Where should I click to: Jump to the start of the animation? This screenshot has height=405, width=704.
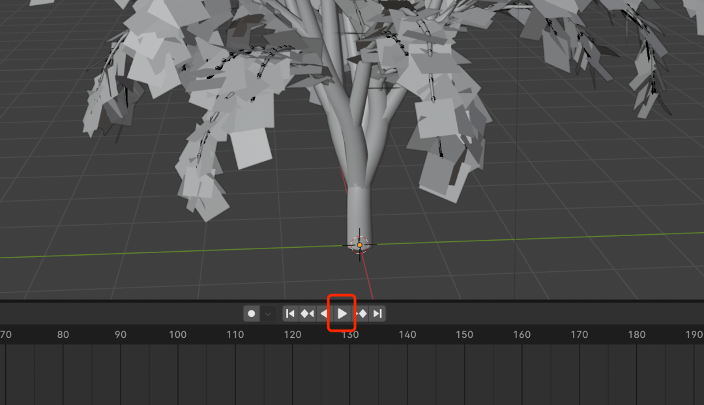(289, 314)
